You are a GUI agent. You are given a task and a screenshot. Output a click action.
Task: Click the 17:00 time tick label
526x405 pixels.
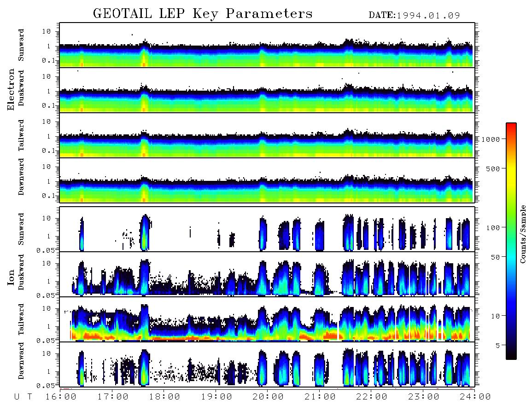pos(113,397)
